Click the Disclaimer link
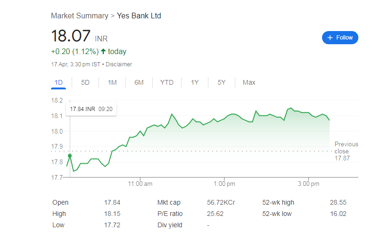381x239 pixels. (119, 64)
